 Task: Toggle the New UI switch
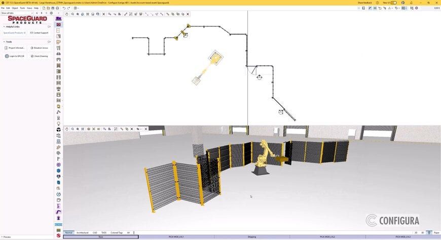(x=394, y=3)
